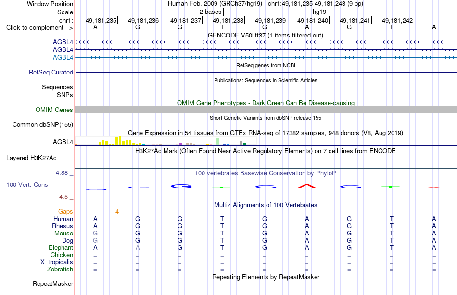This screenshot has width=457, height=295.
Task: Click 'Click to complement -->' label
Action: click(x=39, y=28)
